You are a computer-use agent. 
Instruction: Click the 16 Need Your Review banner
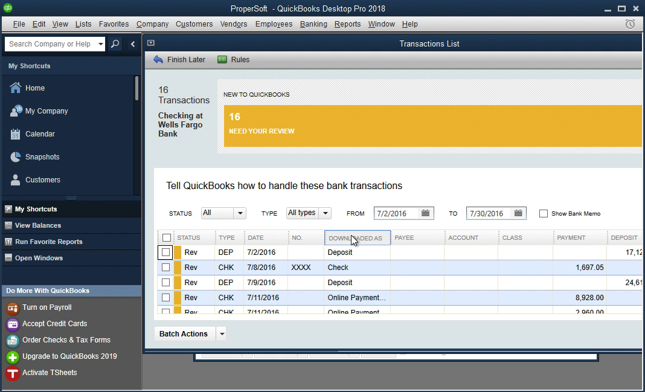[x=433, y=126]
